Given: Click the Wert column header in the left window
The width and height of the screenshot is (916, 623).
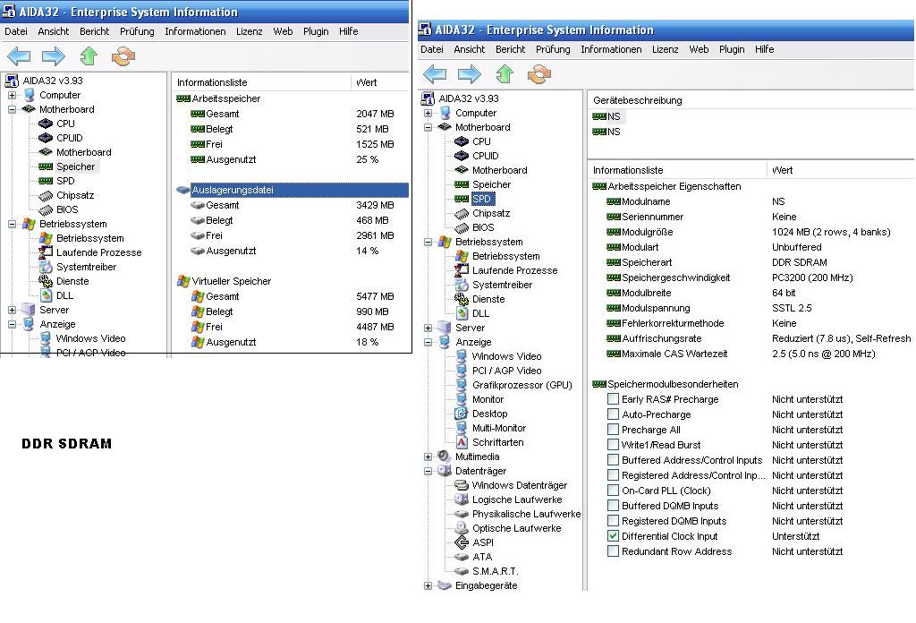Looking at the screenshot, I should (x=379, y=82).
